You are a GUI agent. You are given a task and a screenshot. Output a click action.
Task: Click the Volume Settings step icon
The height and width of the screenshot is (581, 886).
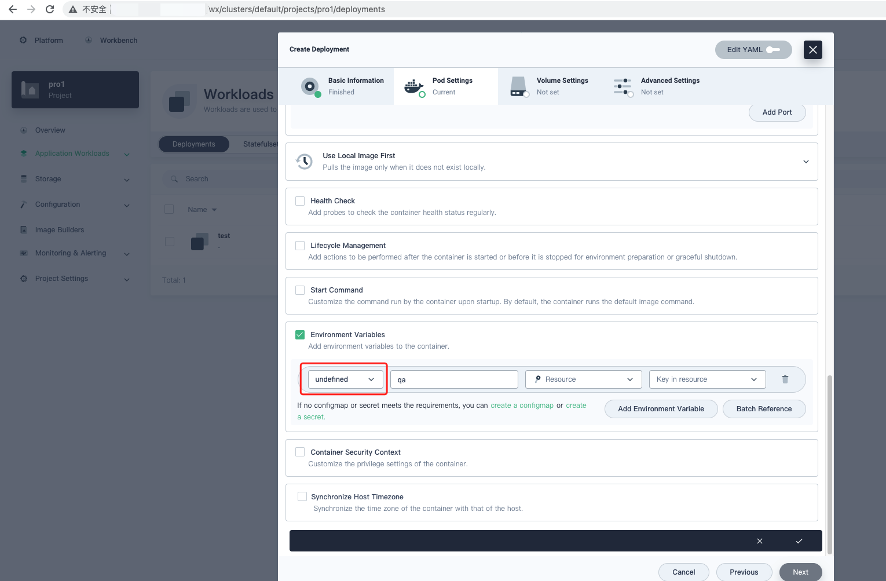[x=518, y=86]
